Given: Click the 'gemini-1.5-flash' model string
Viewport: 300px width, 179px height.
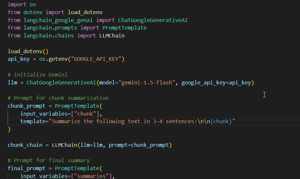Looking at the screenshot, I should click(x=147, y=82).
